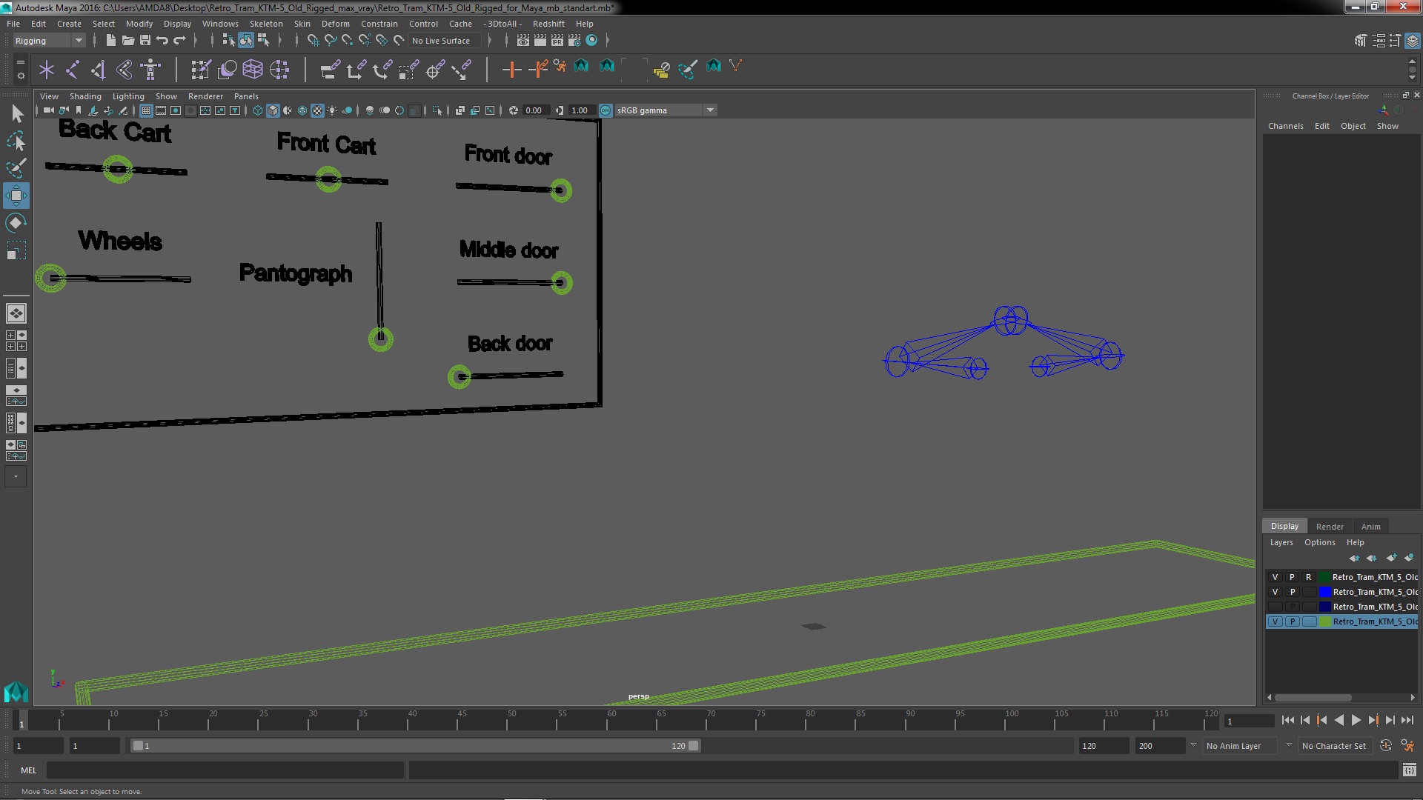Viewport: 1423px width, 800px height.
Task: Toggle V visibility of selected lime layer
Action: [x=1276, y=621]
